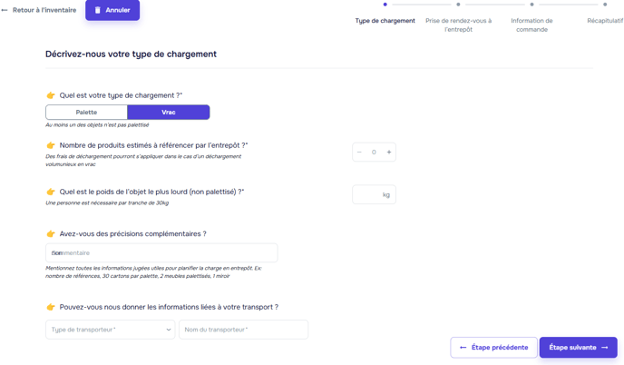Viewport: 624px width, 365px height.
Task: Click the Récapitulatif step dot
Action: [x=605, y=5]
